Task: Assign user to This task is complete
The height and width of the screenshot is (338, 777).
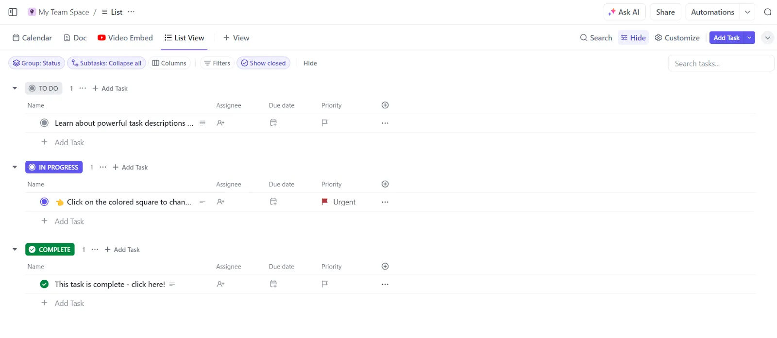Action: pos(220,284)
